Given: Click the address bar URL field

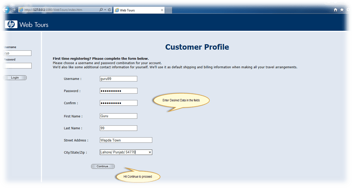Looking at the screenshot, I should pos(58,10).
